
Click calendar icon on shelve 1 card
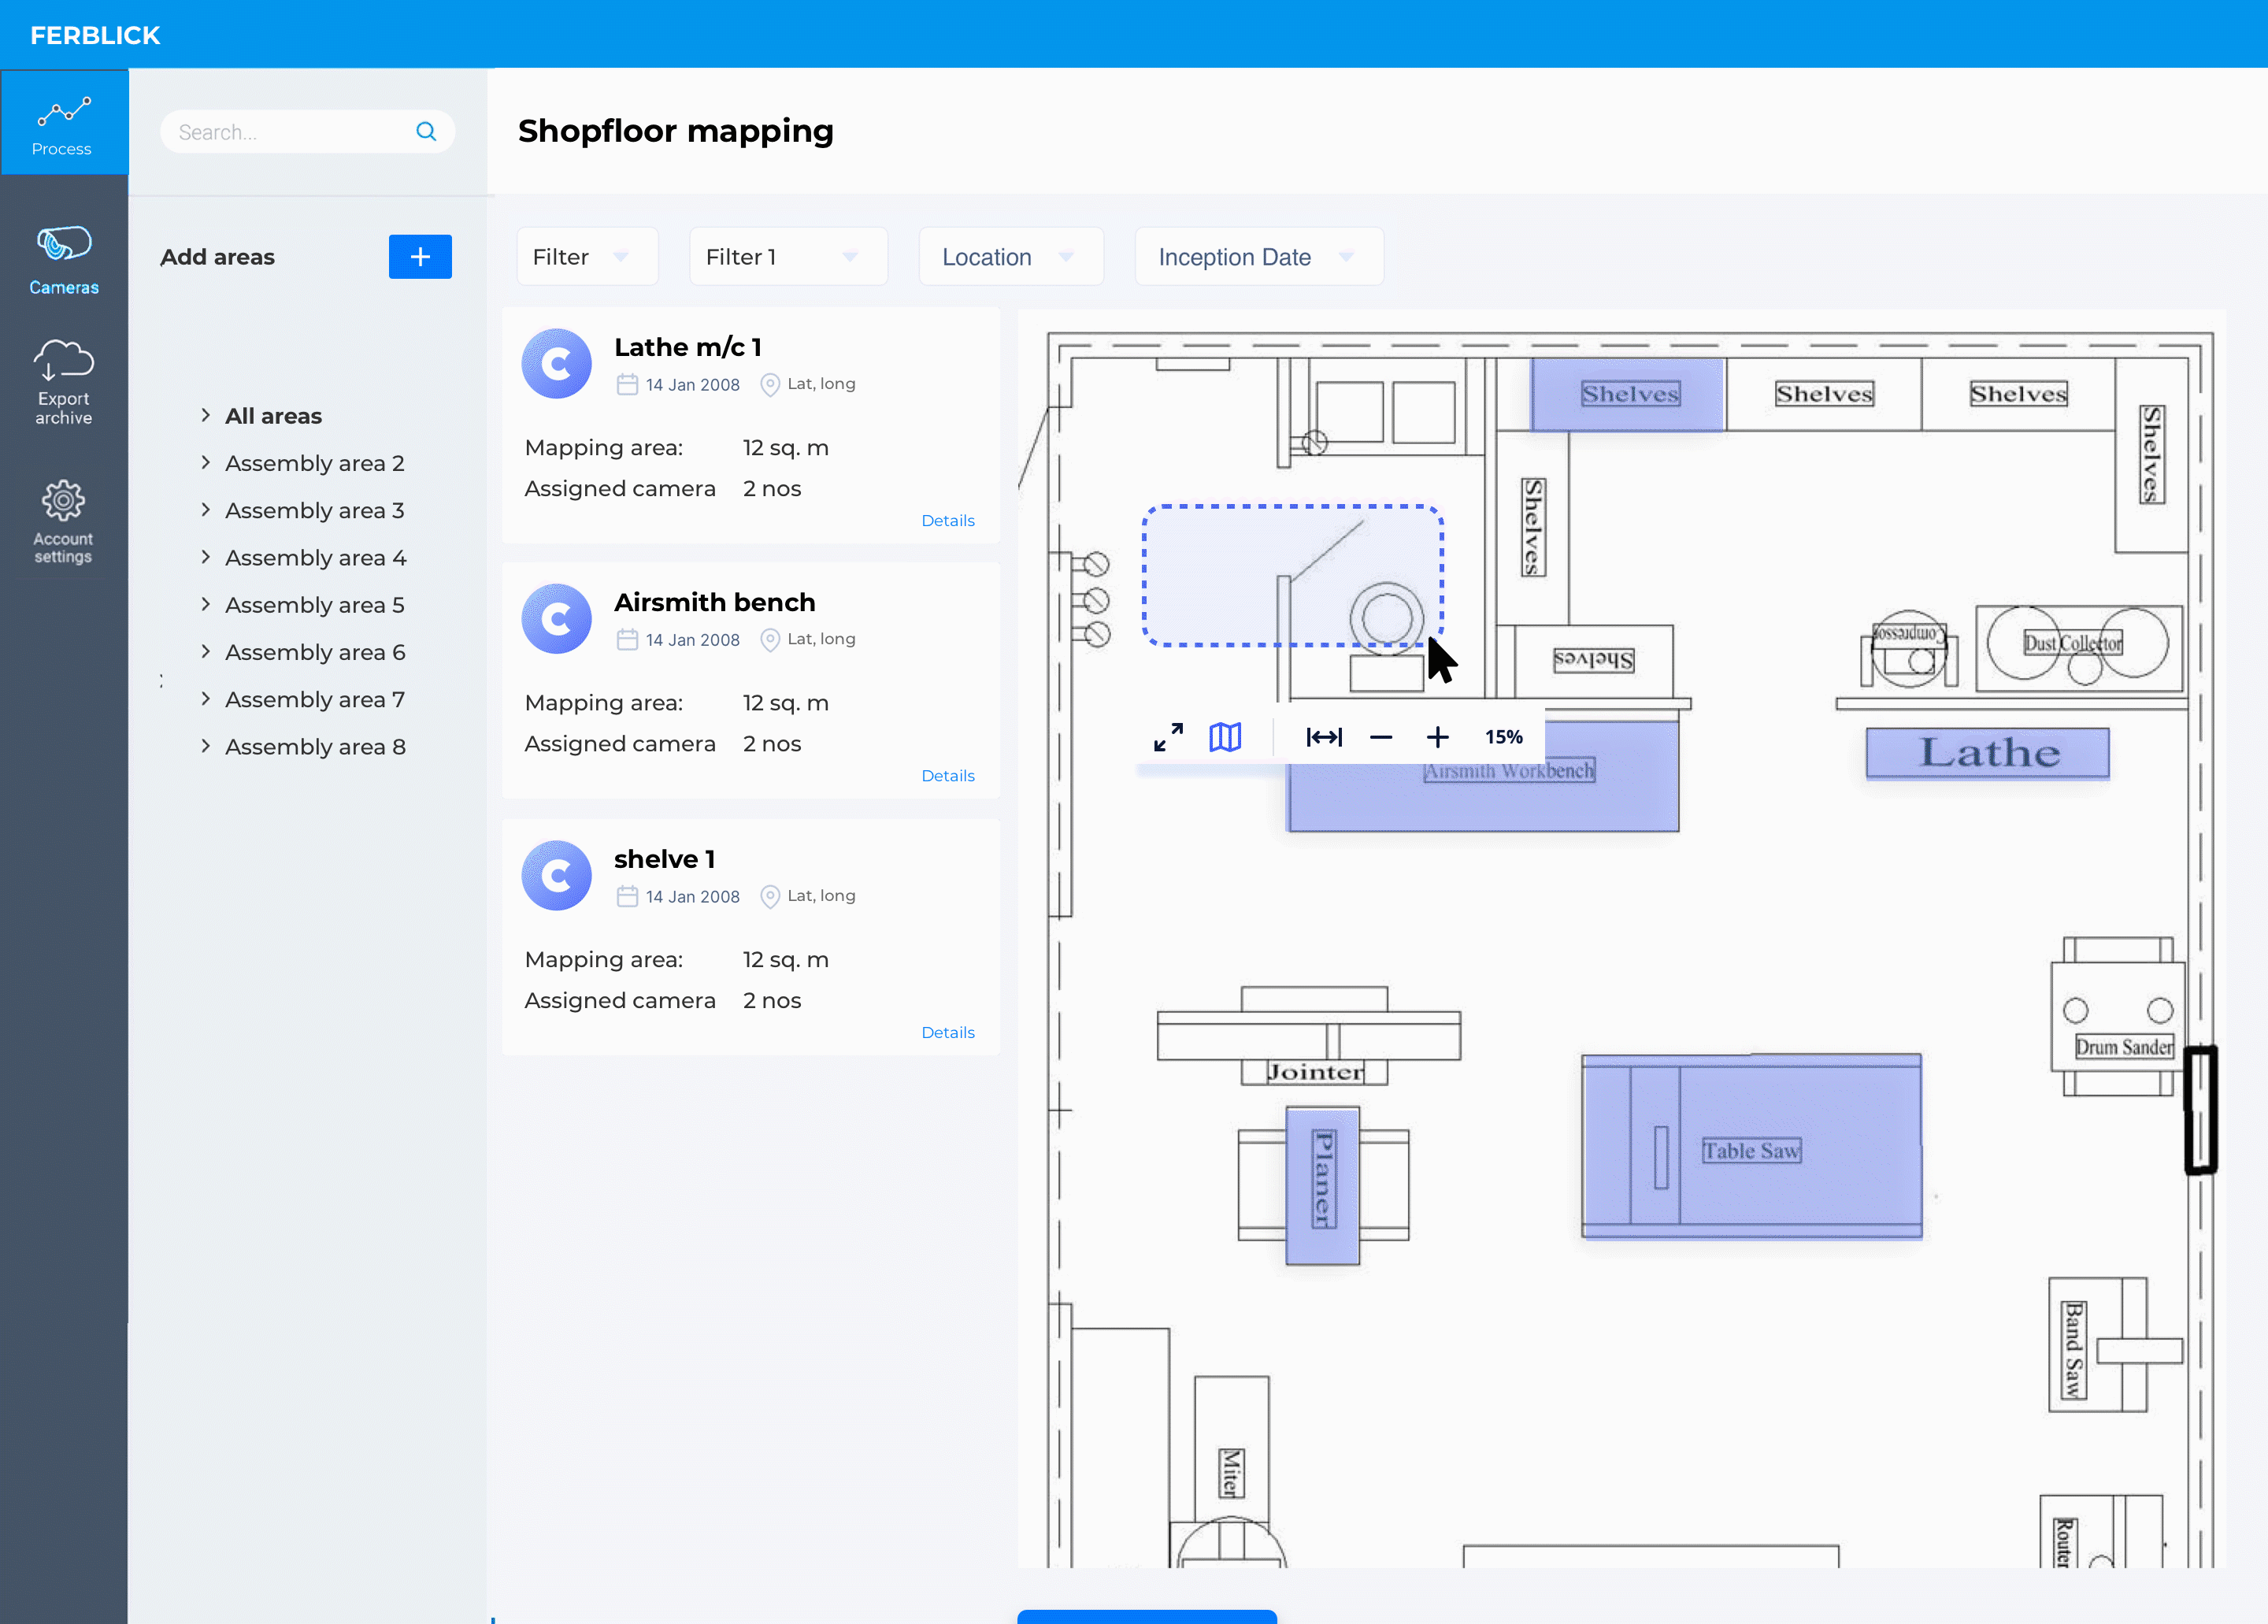(x=627, y=896)
